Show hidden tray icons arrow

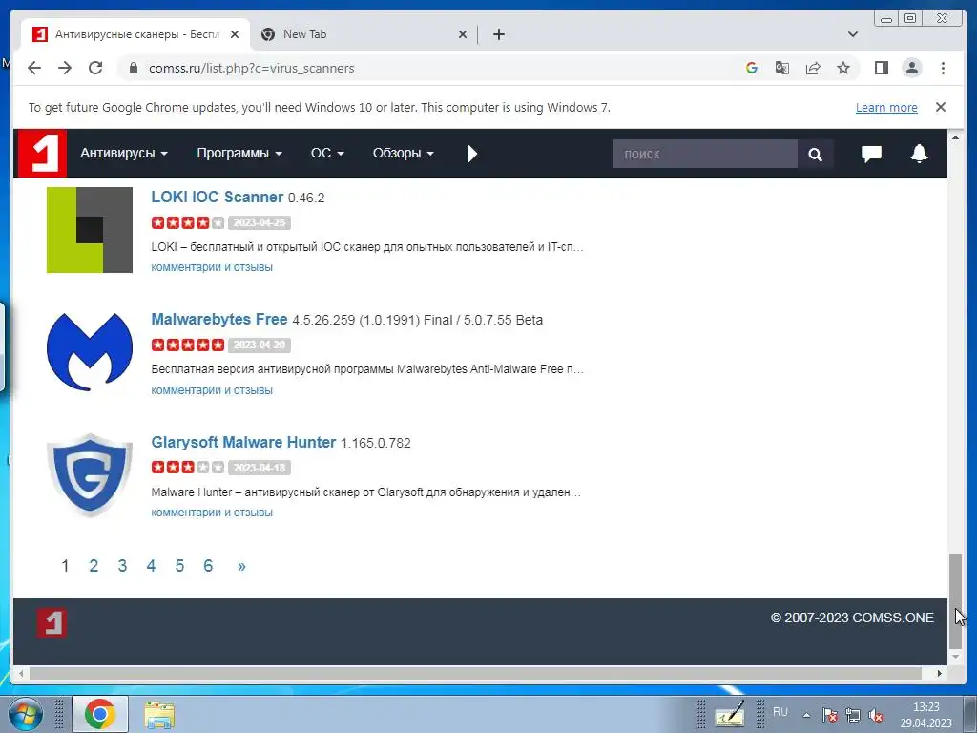point(806,715)
